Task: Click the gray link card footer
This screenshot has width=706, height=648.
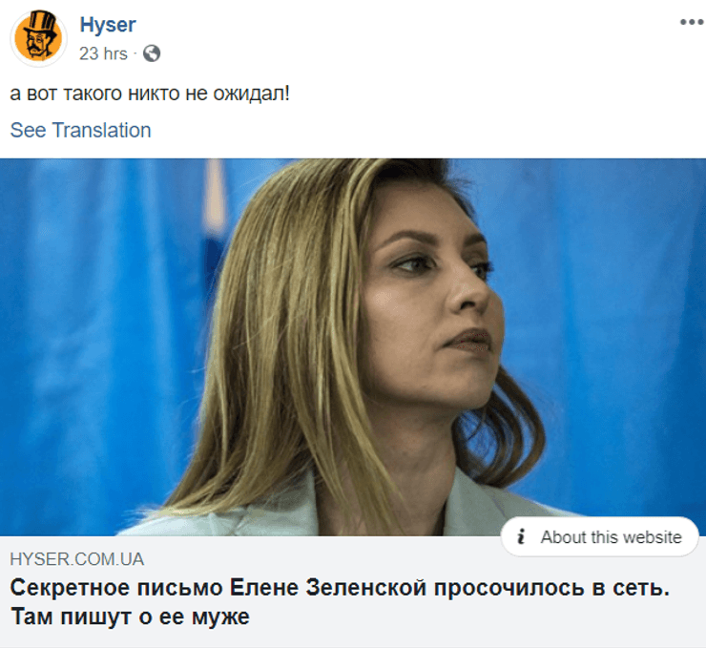Action: (x=353, y=592)
